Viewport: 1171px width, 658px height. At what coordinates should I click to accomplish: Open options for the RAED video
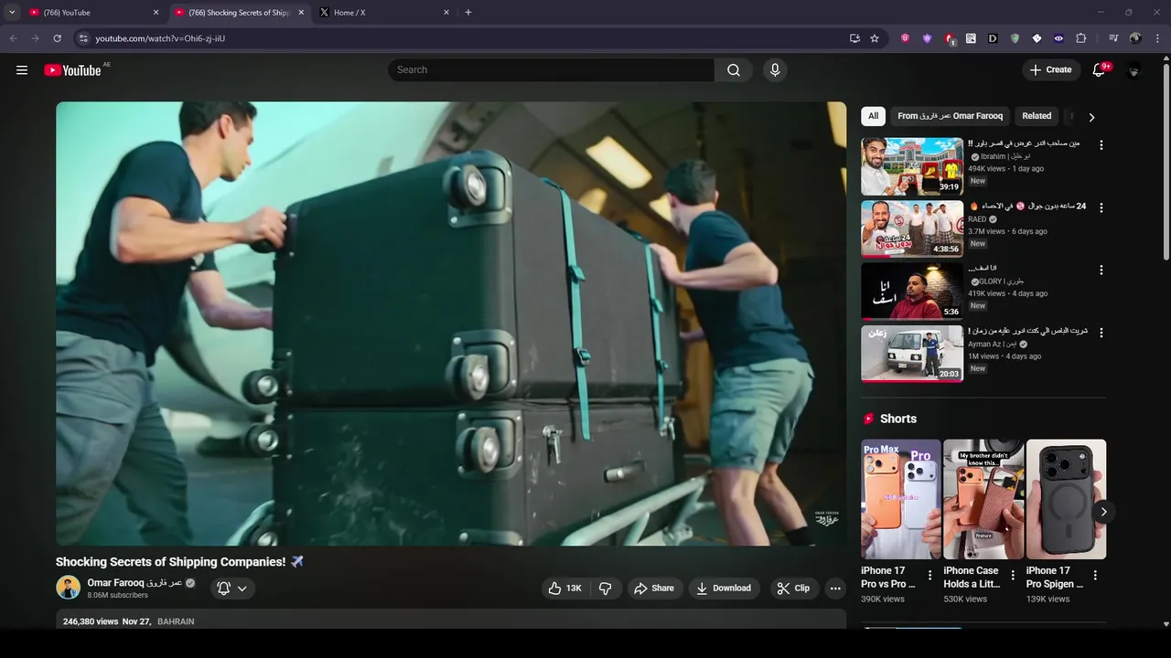1101,207
